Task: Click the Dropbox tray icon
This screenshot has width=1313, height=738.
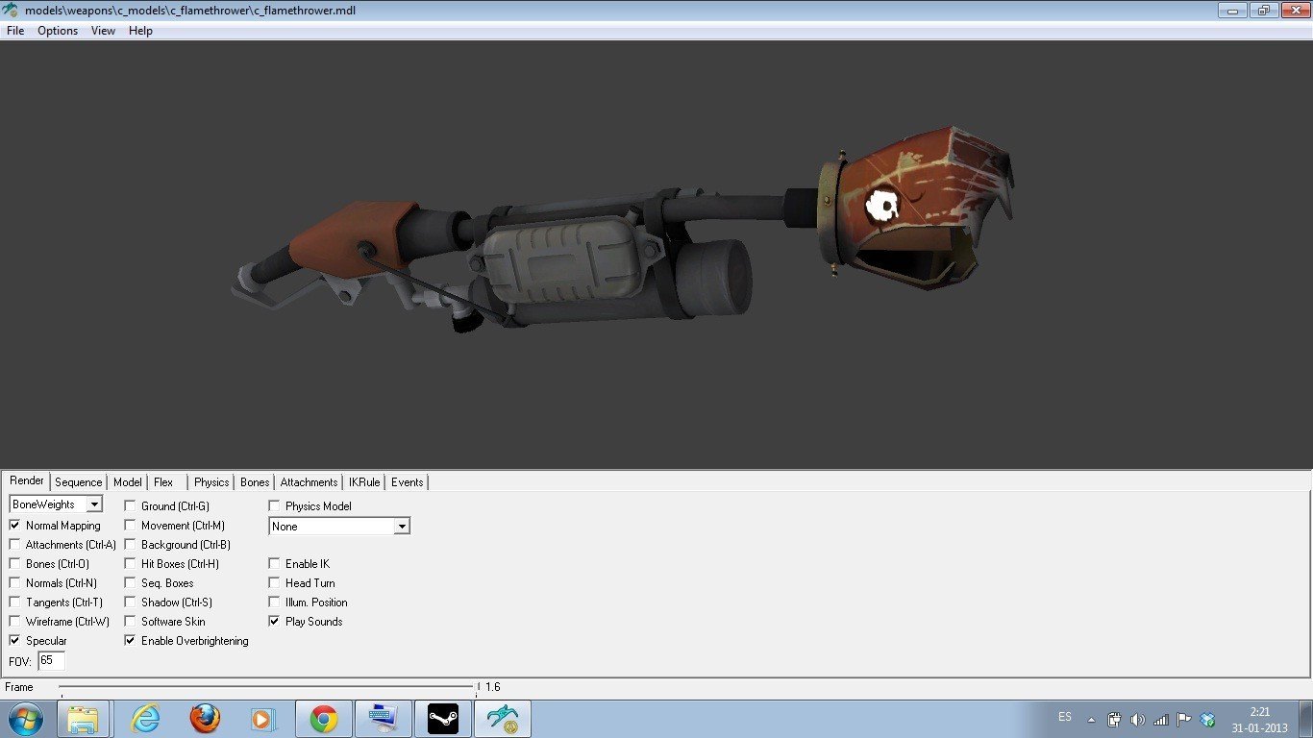Action: [1208, 719]
